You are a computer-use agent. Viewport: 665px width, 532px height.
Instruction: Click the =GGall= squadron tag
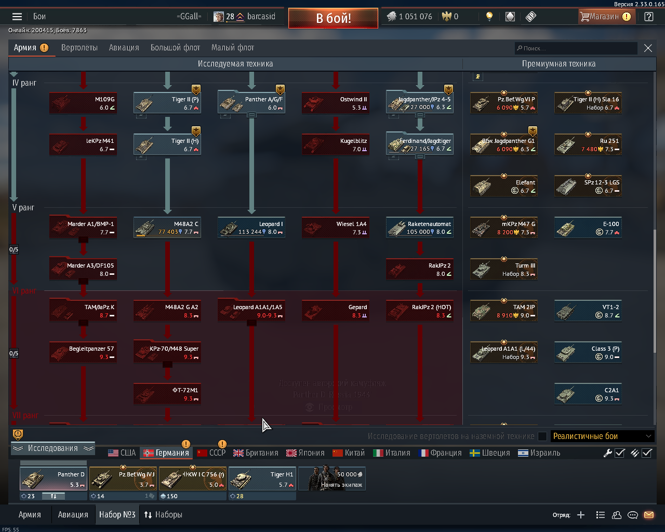(189, 17)
